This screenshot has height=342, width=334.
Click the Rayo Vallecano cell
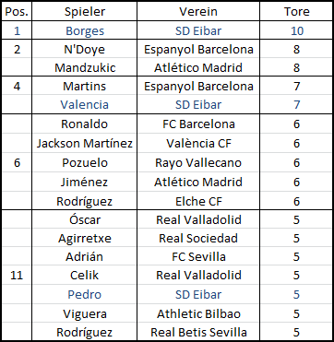pos(198,162)
